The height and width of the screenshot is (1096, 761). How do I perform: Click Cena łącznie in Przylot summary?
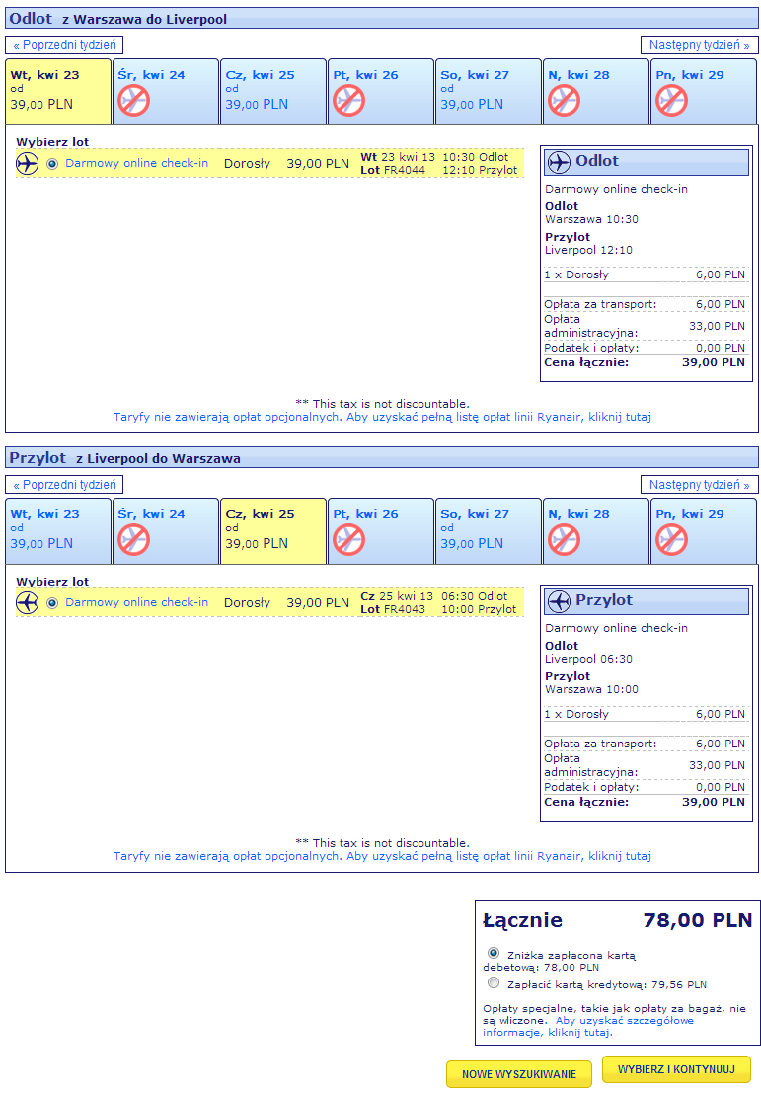[586, 803]
